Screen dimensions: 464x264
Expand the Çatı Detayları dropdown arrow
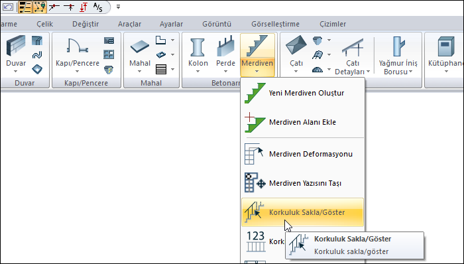click(x=368, y=72)
